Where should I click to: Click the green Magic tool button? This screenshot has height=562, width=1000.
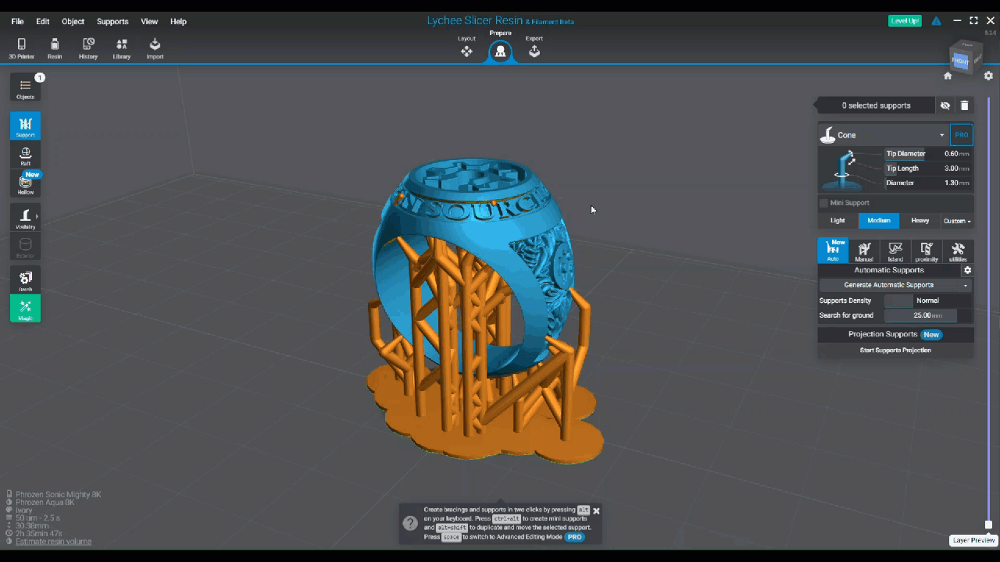click(x=25, y=308)
